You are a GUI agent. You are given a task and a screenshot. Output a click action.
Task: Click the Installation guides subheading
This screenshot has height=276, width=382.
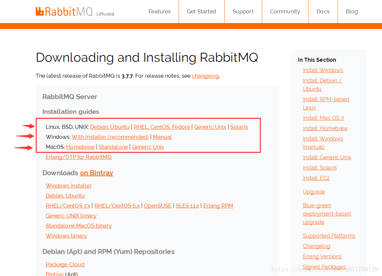(71, 112)
